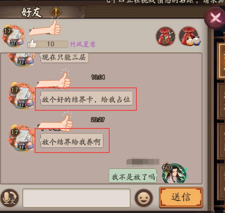The image size is (225, 213).
Task: Select the 好友 friends tab header
Action: coord(32,12)
